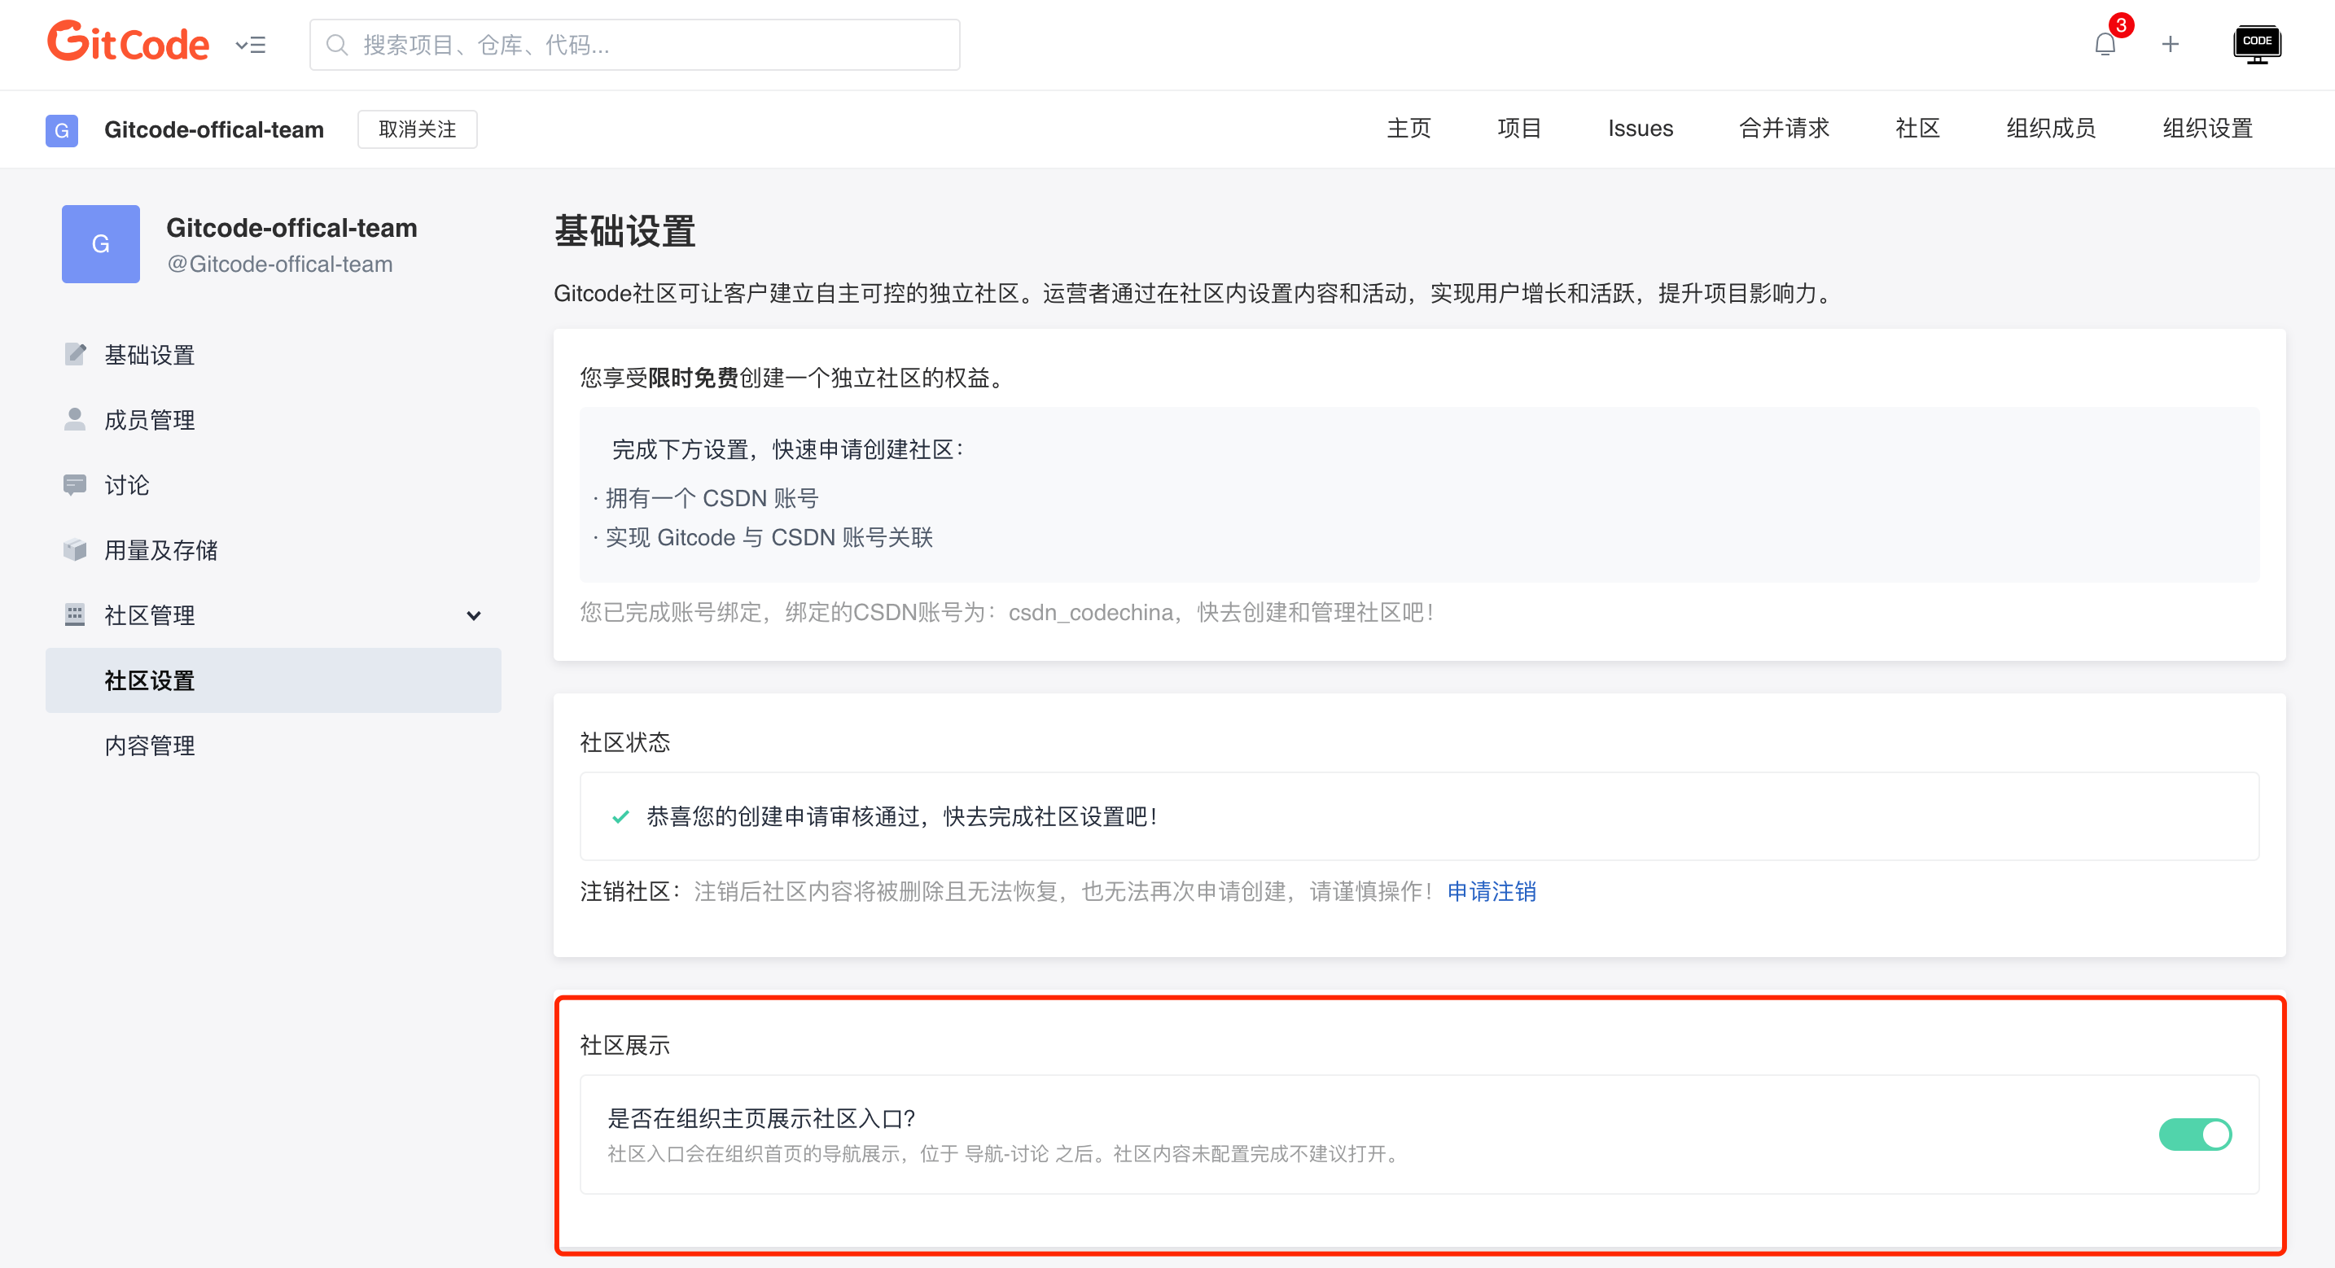The image size is (2335, 1268).
Task: Click the large organization avatar in sidebar
Action: (x=101, y=244)
